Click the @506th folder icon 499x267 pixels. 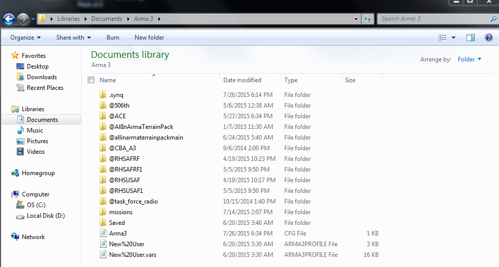[103, 106]
